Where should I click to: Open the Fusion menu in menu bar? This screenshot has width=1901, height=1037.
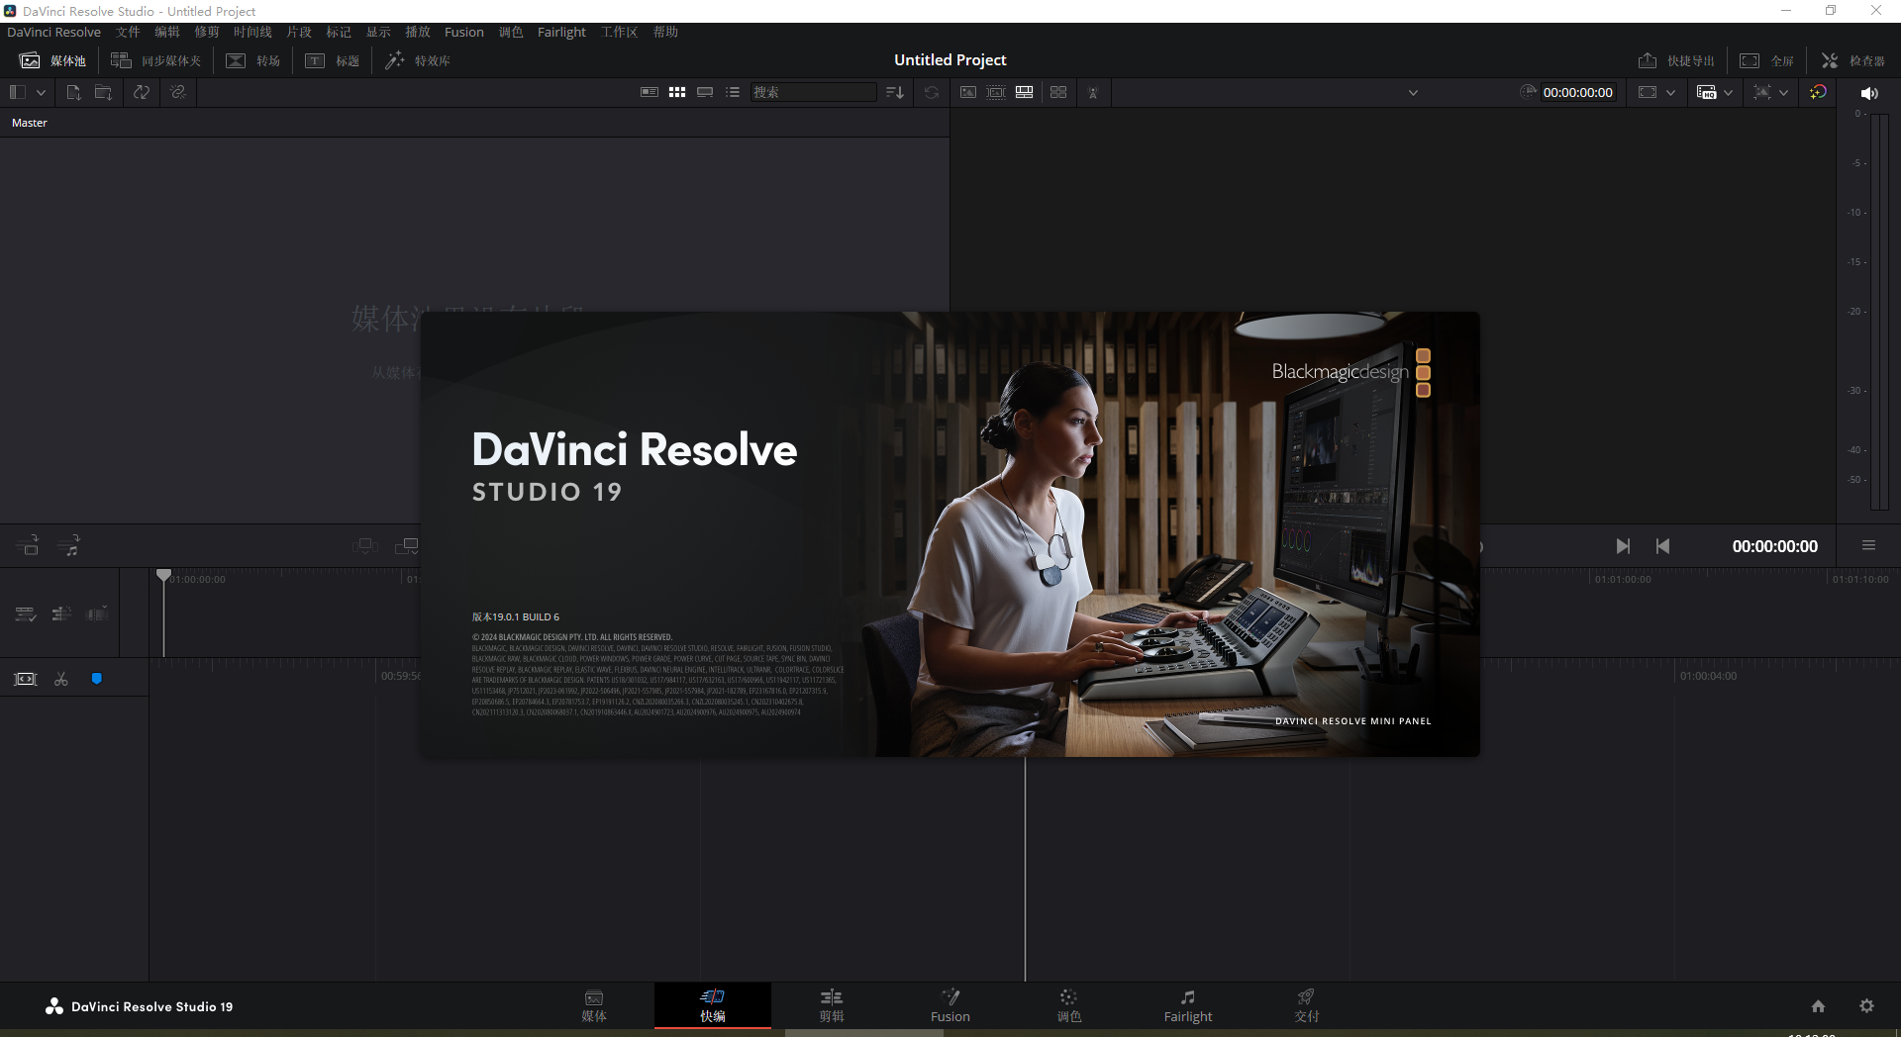pyautogui.click(x=464, y=32)
